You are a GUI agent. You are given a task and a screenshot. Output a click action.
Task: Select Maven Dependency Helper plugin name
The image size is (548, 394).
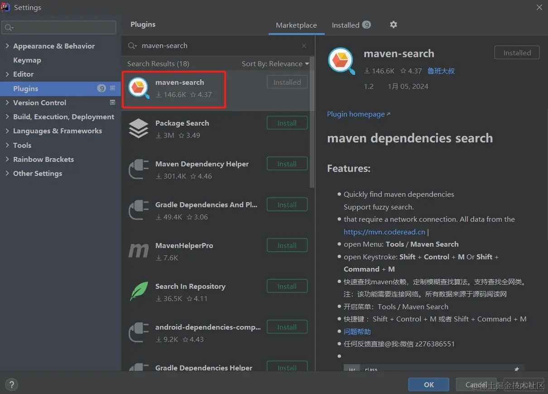(202, 164)
